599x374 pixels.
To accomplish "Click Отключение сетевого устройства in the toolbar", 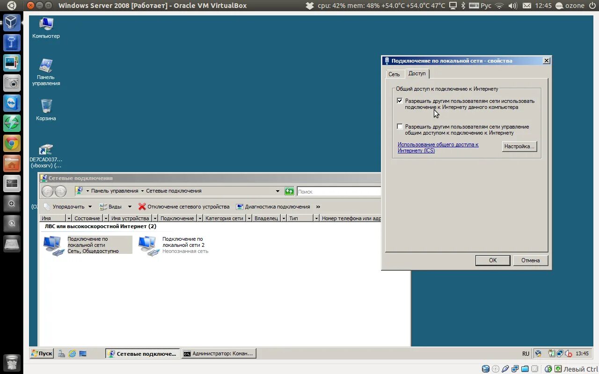I will (x=184, y=207).
